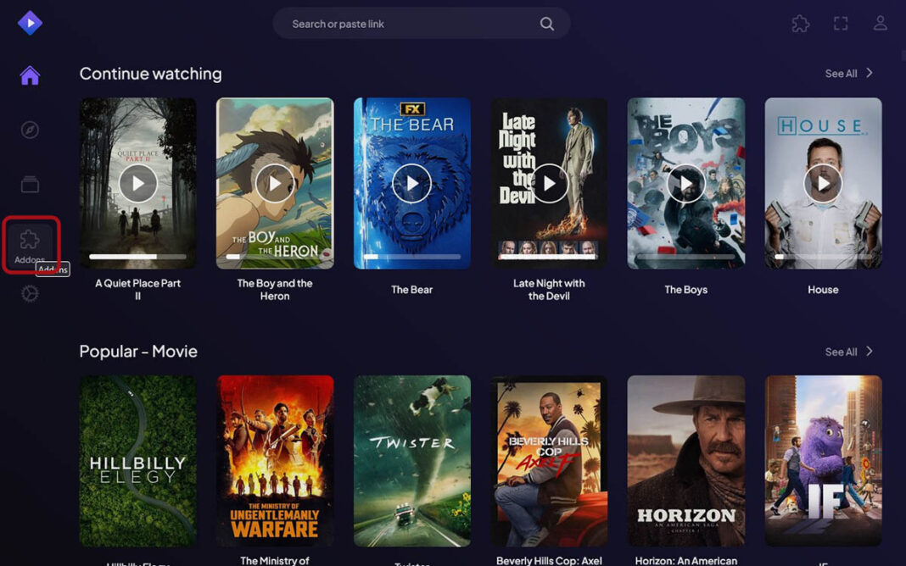Open Addons from the left sidebar
This screenshot has height=566, width=906.
[29, 240]
